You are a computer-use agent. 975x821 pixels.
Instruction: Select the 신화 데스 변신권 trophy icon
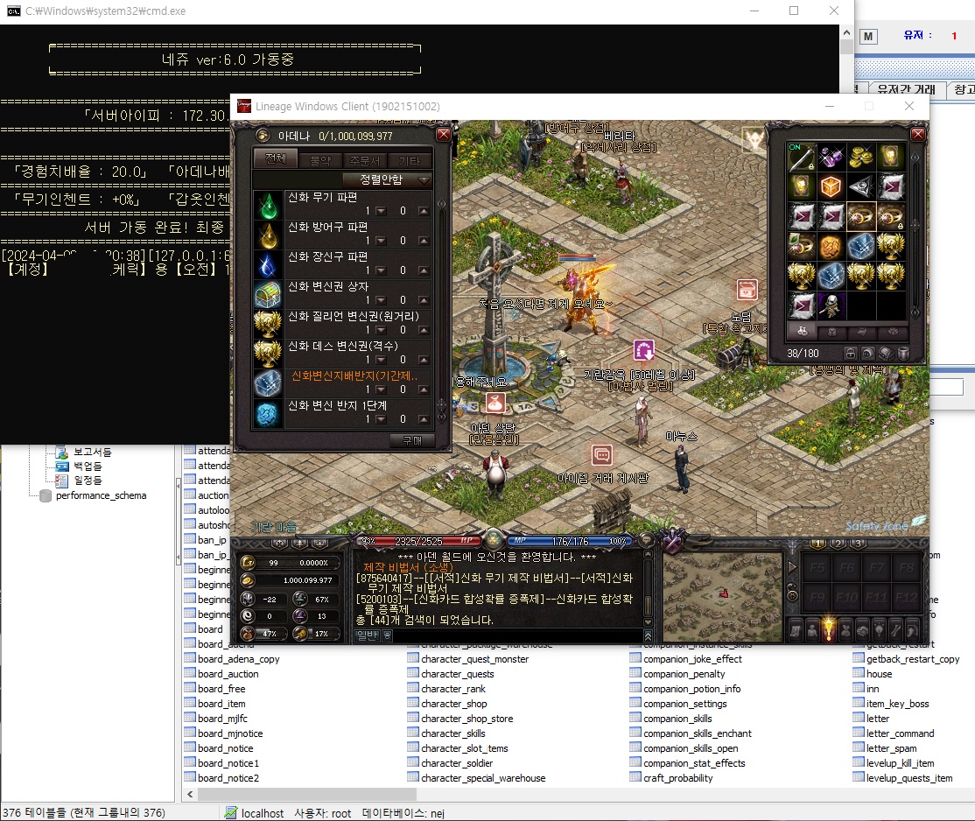pyautogui.click(x=268, y=354)
